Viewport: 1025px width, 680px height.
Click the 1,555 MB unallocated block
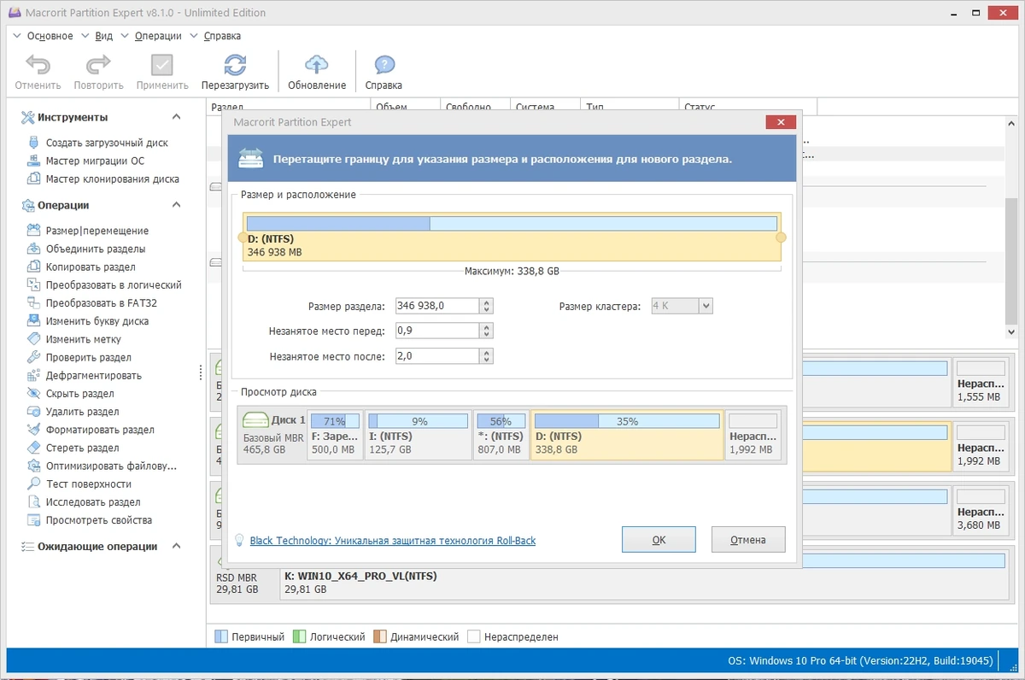[982, 382]
